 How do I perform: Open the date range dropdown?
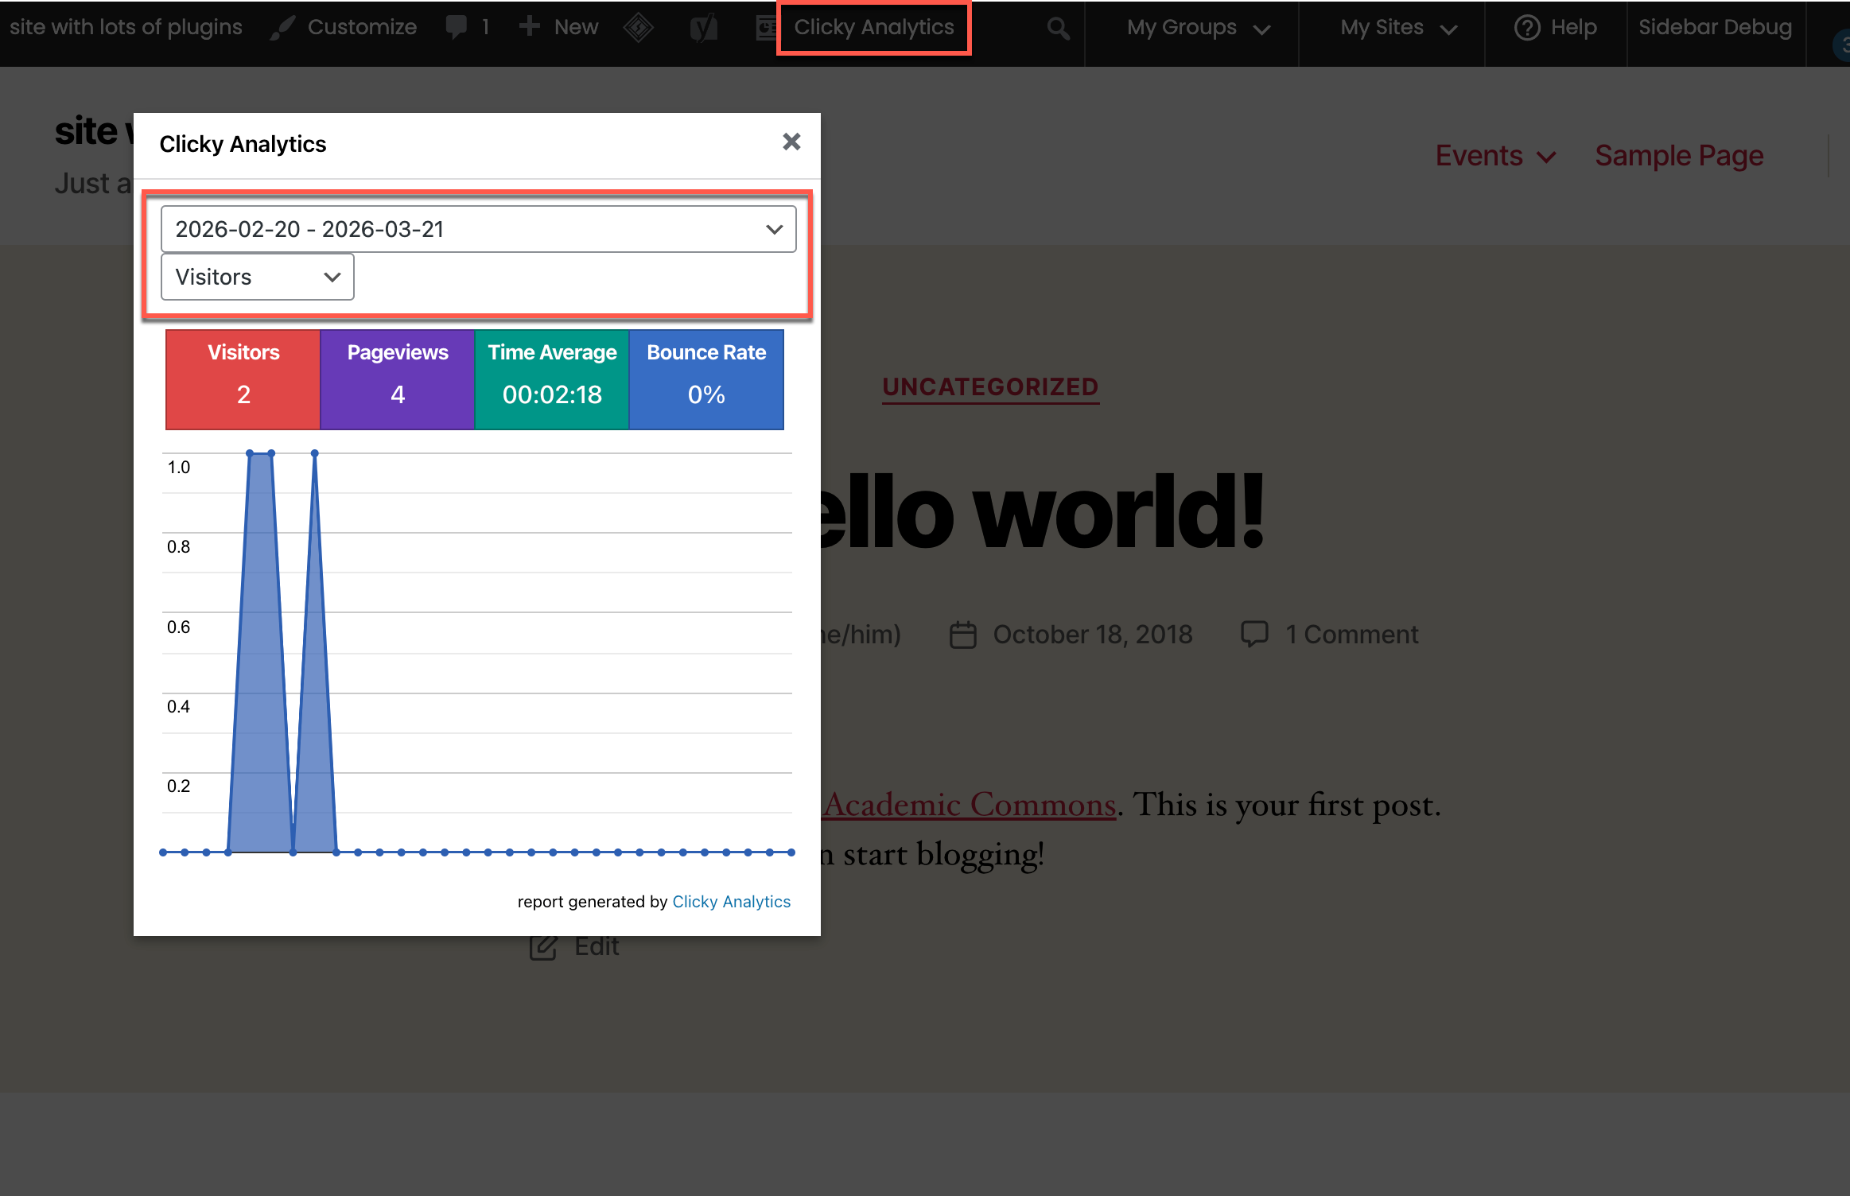pyautogui.click(x=478, y=229)
